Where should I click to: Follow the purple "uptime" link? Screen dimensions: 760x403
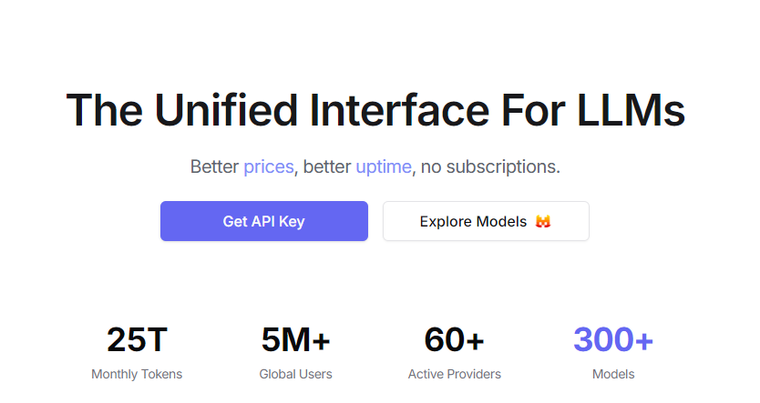click(x=384, y=167)
